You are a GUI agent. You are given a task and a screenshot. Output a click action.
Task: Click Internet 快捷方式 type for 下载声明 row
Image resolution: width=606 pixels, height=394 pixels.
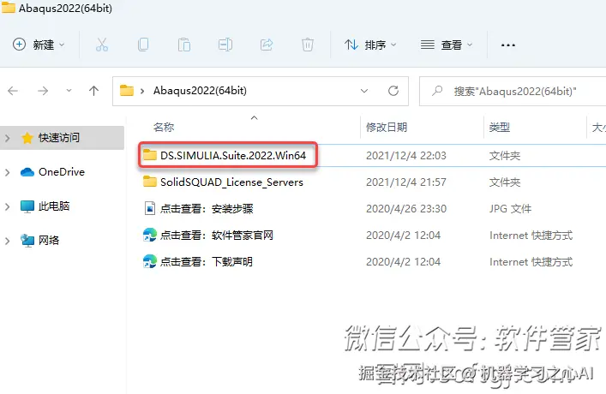[x=531, y=262]
